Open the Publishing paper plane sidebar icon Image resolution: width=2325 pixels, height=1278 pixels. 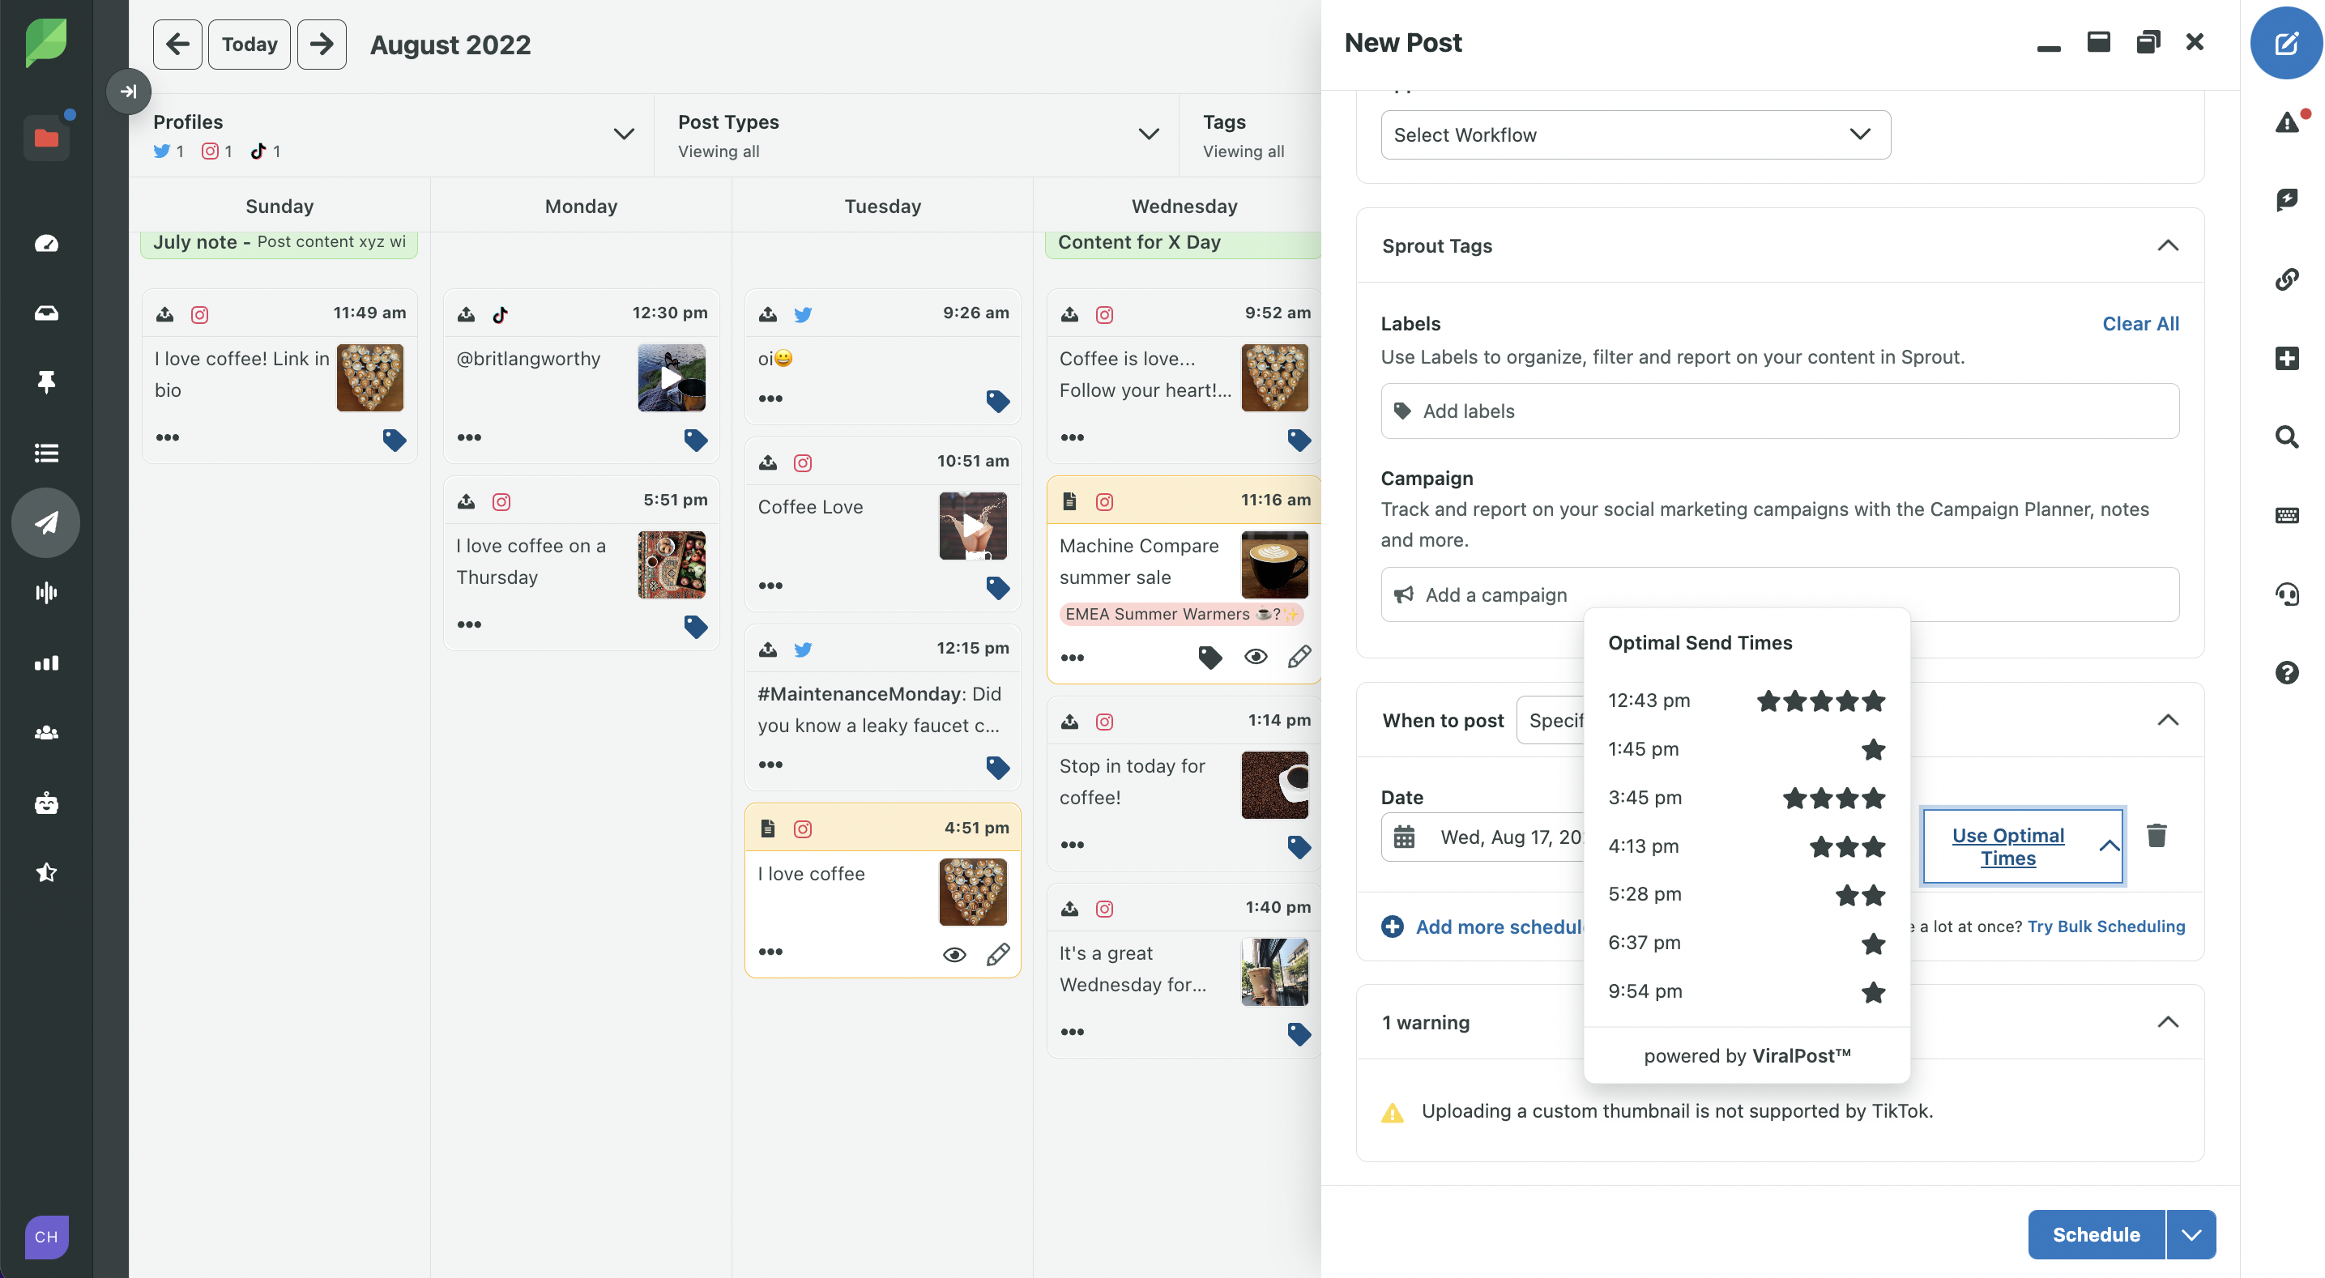point(46,522)
